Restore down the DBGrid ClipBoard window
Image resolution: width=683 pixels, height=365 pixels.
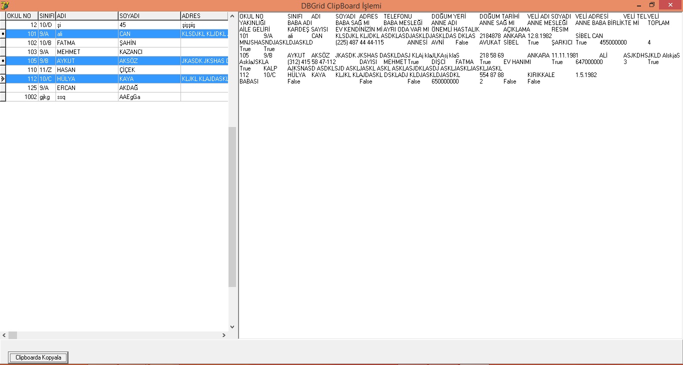pyautogui.click(x=652, y=5)
